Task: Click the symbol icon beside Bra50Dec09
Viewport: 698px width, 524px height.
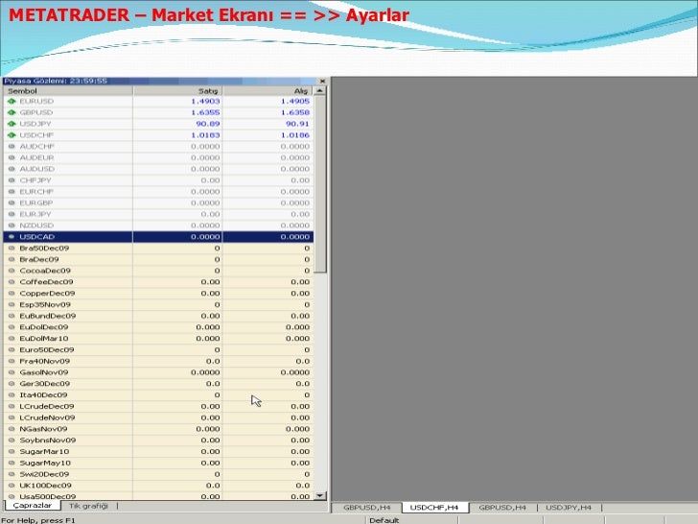Action: [12, 249]
